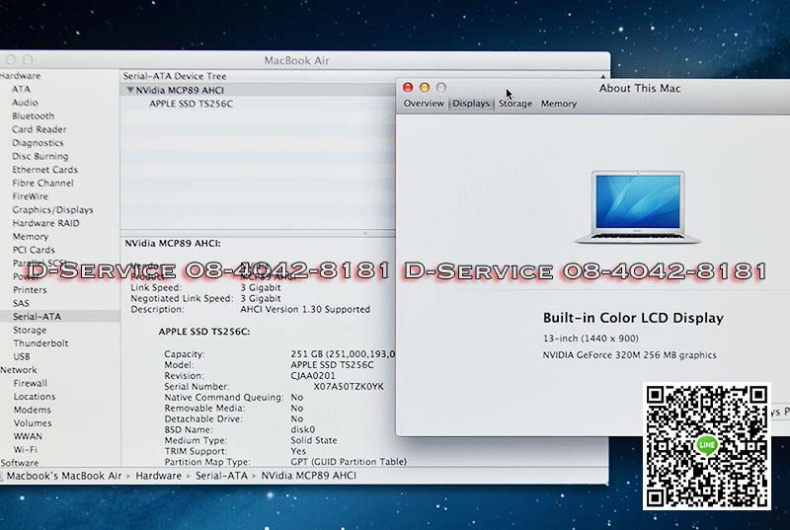Click the Network section heading in sidebar
This screenshot has width=790, height=530.
[x=19, y=370]
